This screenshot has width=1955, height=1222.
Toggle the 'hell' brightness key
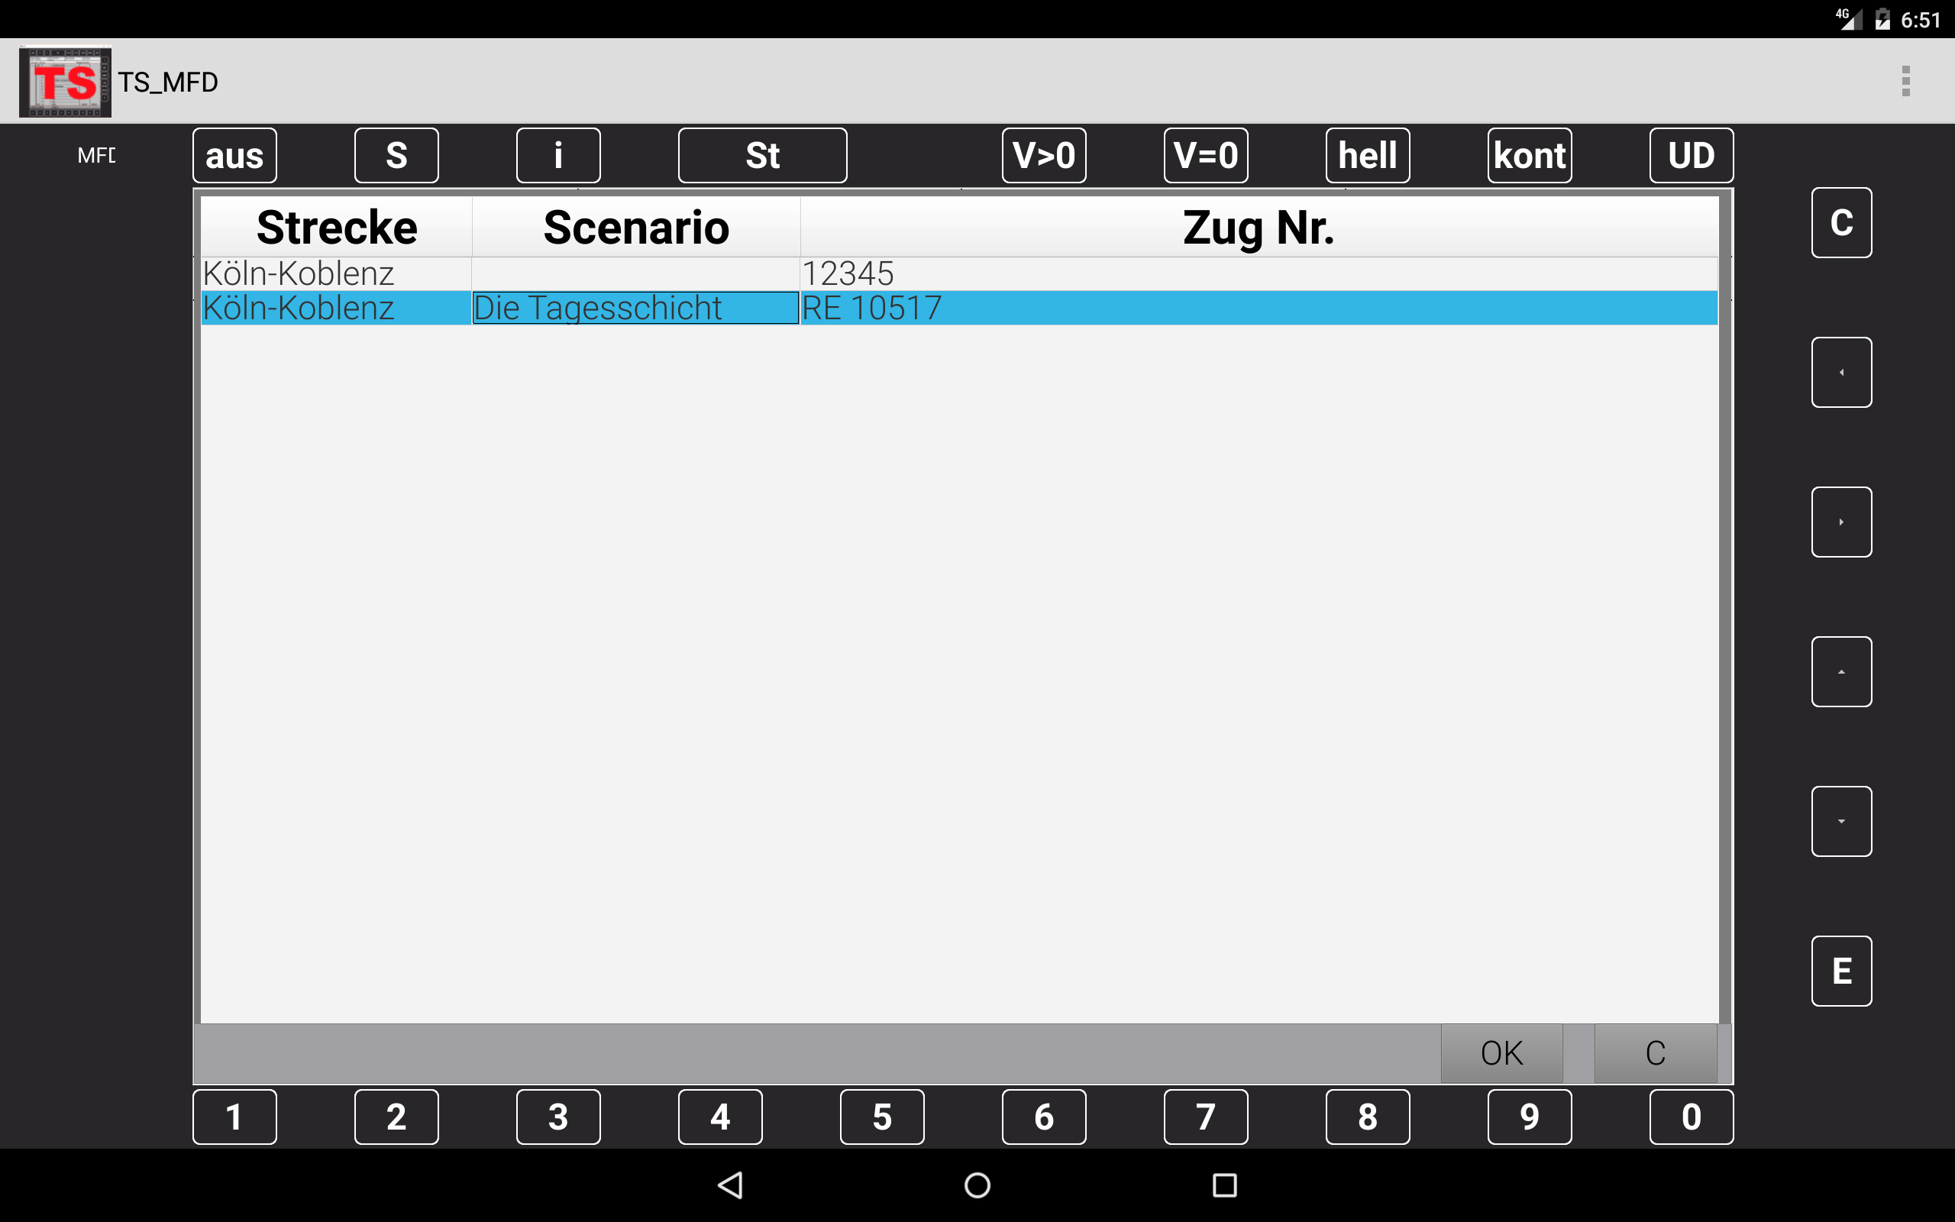[1367, 155]
